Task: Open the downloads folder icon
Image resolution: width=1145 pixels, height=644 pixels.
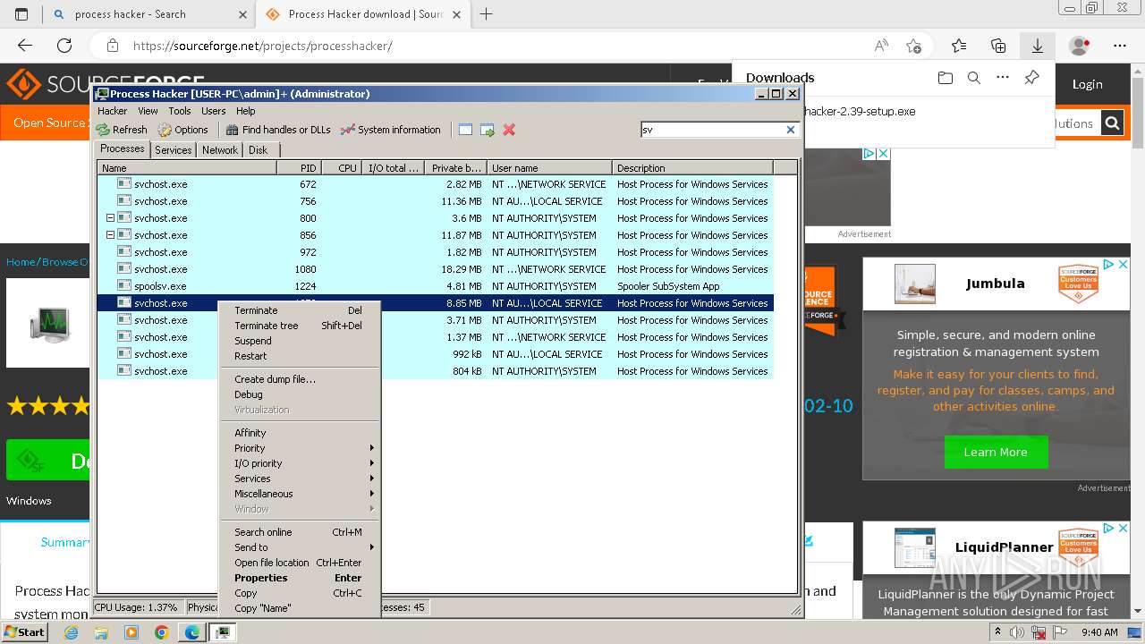Action: tap(946, 78)
